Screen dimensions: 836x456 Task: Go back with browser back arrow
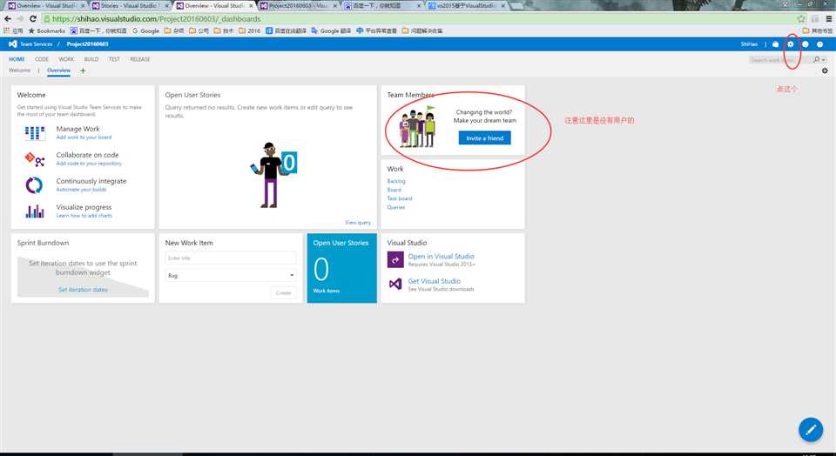click(8, 18)
